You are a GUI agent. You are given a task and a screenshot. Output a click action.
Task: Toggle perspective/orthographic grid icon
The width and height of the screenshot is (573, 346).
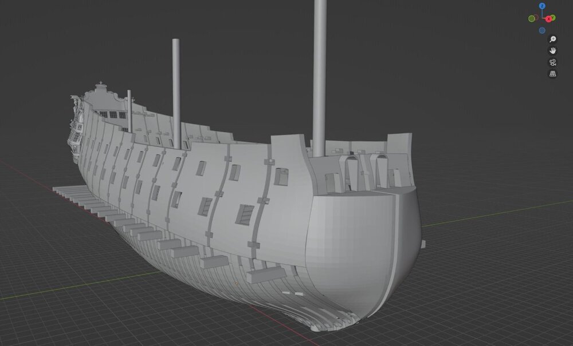(x=553, y=74)
